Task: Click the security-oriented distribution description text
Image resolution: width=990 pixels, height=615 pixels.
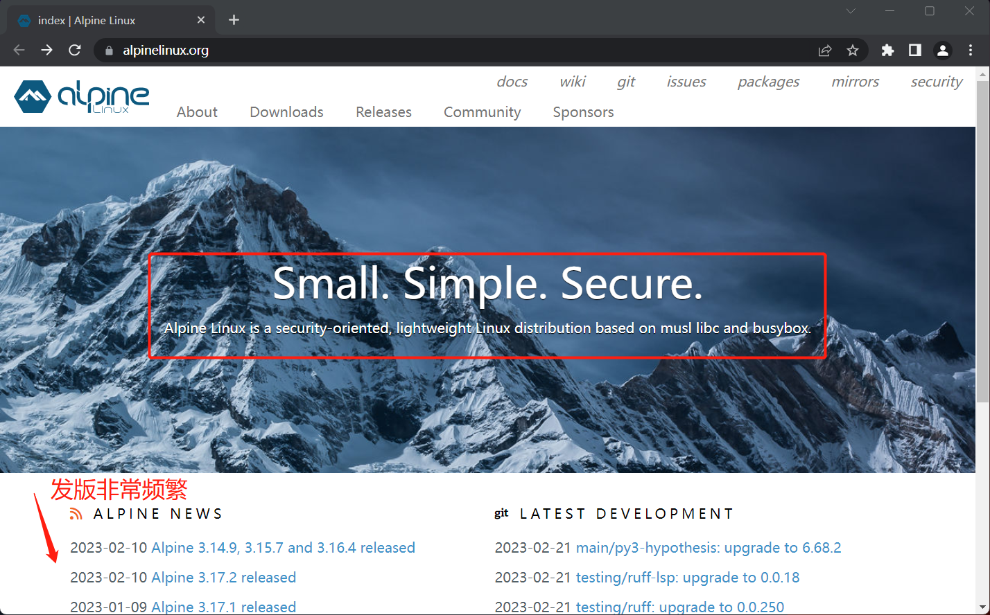Action: tap(487, 328)
